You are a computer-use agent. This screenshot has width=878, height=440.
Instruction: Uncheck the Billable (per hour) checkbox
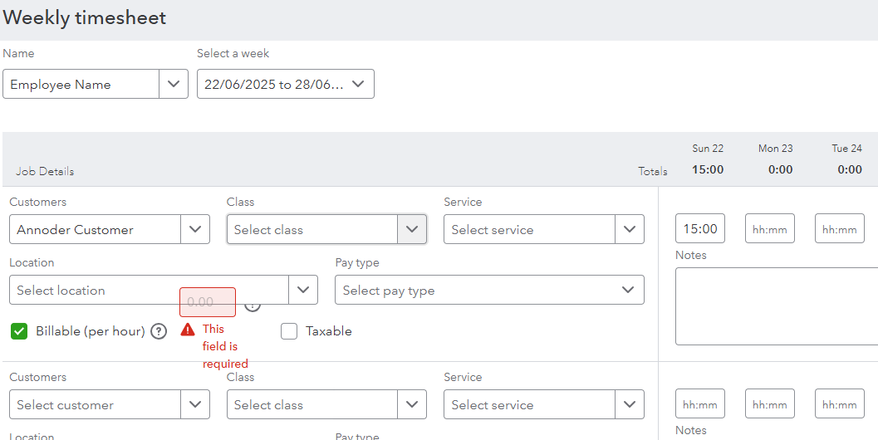[19, 331]
